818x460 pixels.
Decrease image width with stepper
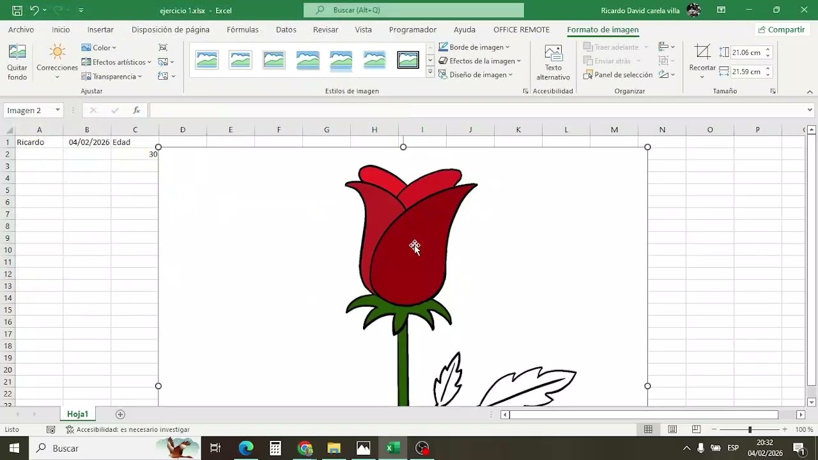pos(768,75)
